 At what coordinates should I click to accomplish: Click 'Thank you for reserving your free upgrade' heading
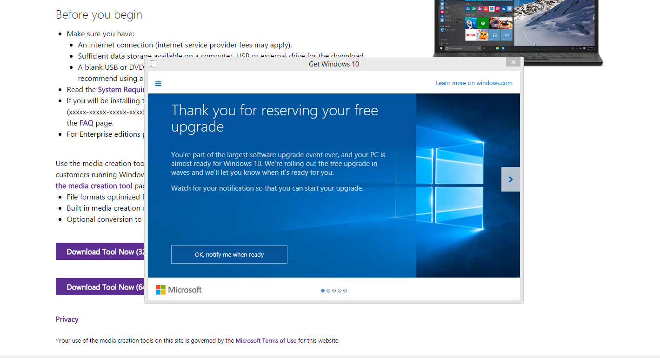click(274, 118)
